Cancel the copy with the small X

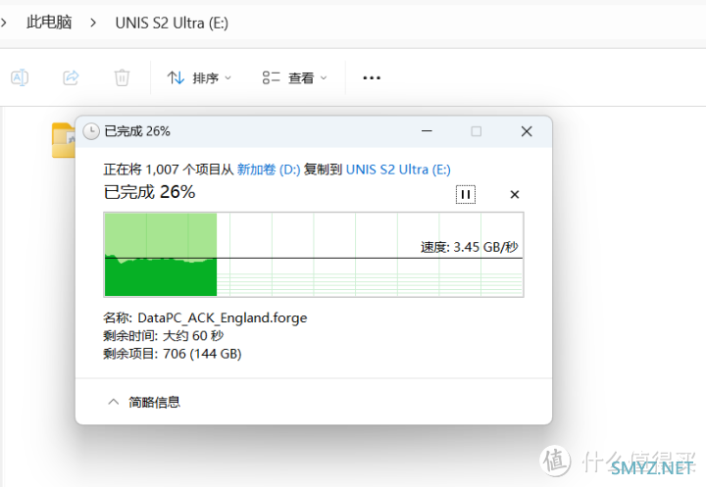coord(515,194)
